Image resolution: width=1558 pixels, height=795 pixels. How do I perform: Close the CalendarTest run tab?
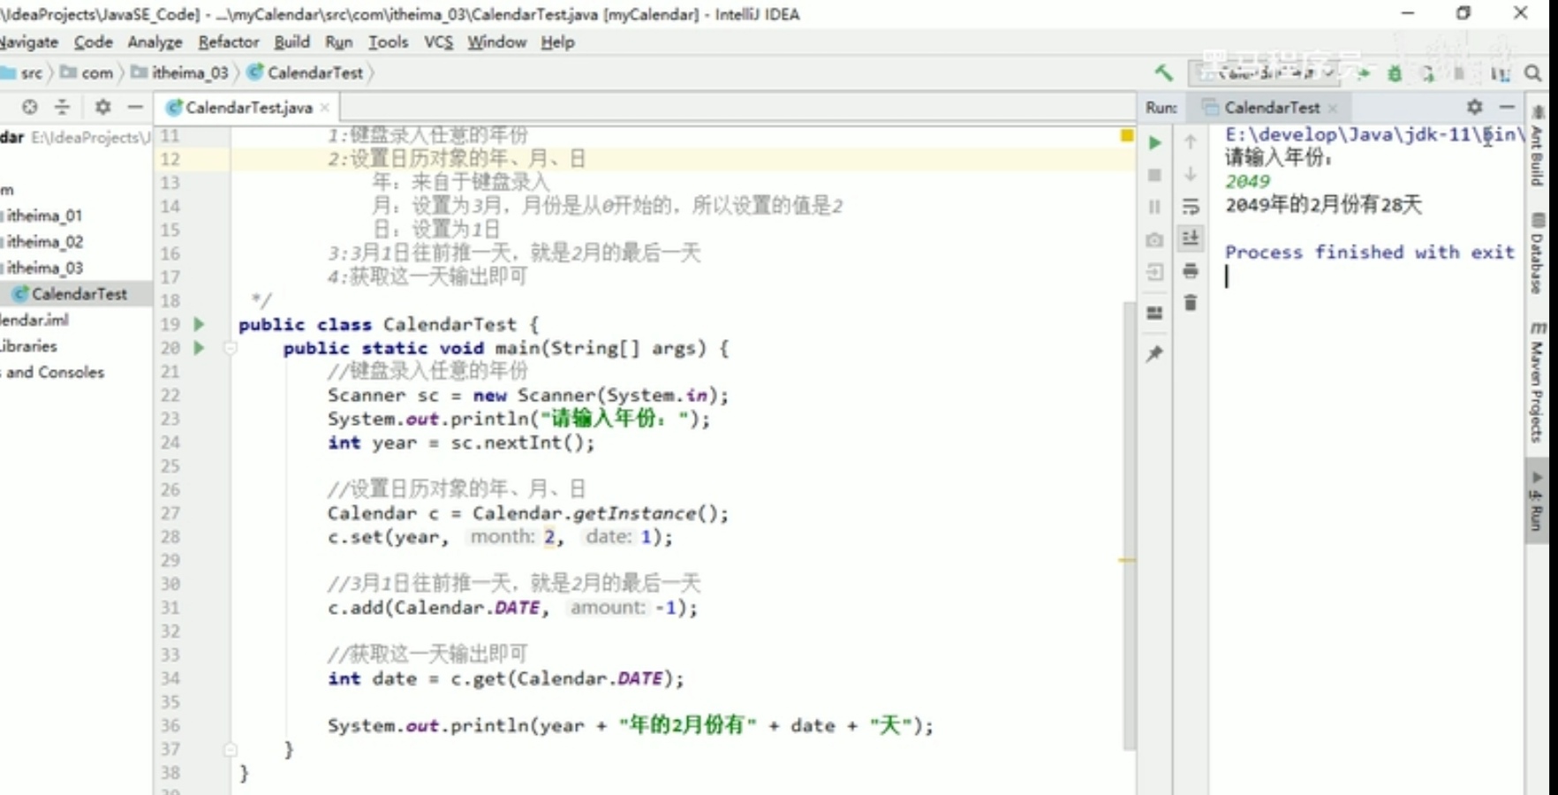click(1333, 108)
